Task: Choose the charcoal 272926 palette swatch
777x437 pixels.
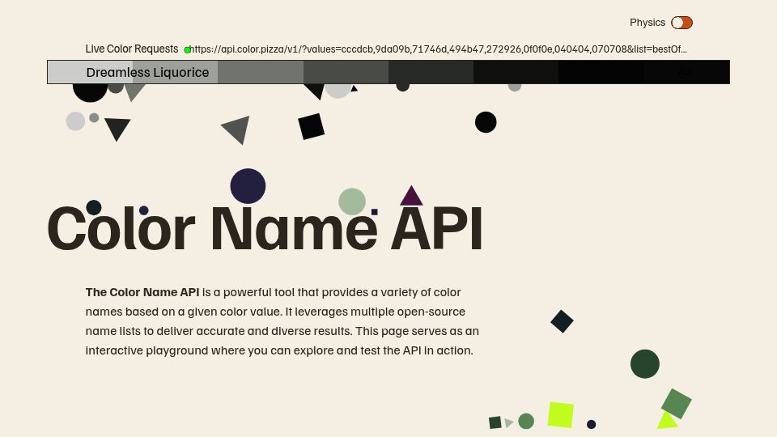Action: 431,72
